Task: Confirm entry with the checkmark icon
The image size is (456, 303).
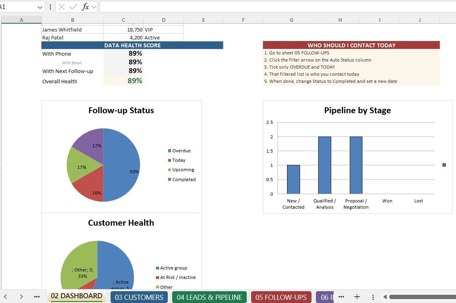Action: click(73, 7)
